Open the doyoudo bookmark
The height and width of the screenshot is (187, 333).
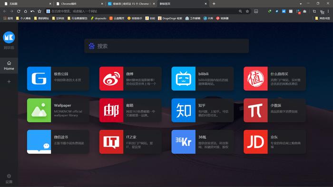(98, 18)
